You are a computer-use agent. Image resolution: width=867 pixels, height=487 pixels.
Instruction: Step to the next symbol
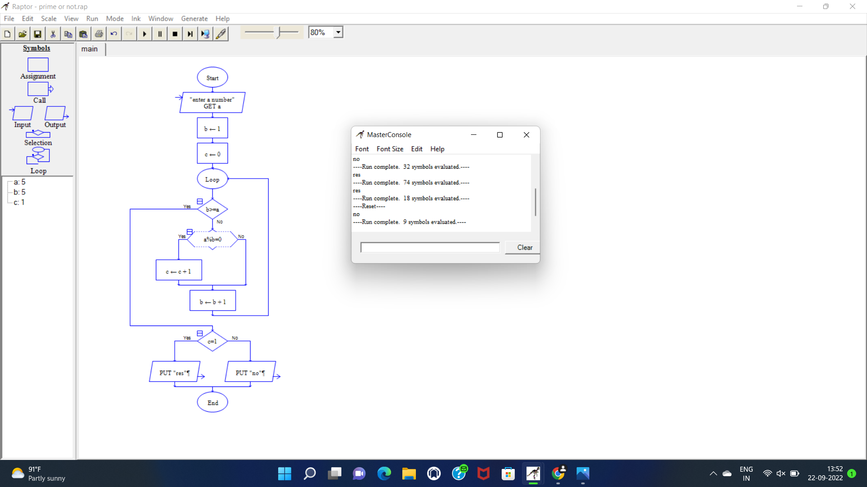pyautogui.click(x=190, y=34)
